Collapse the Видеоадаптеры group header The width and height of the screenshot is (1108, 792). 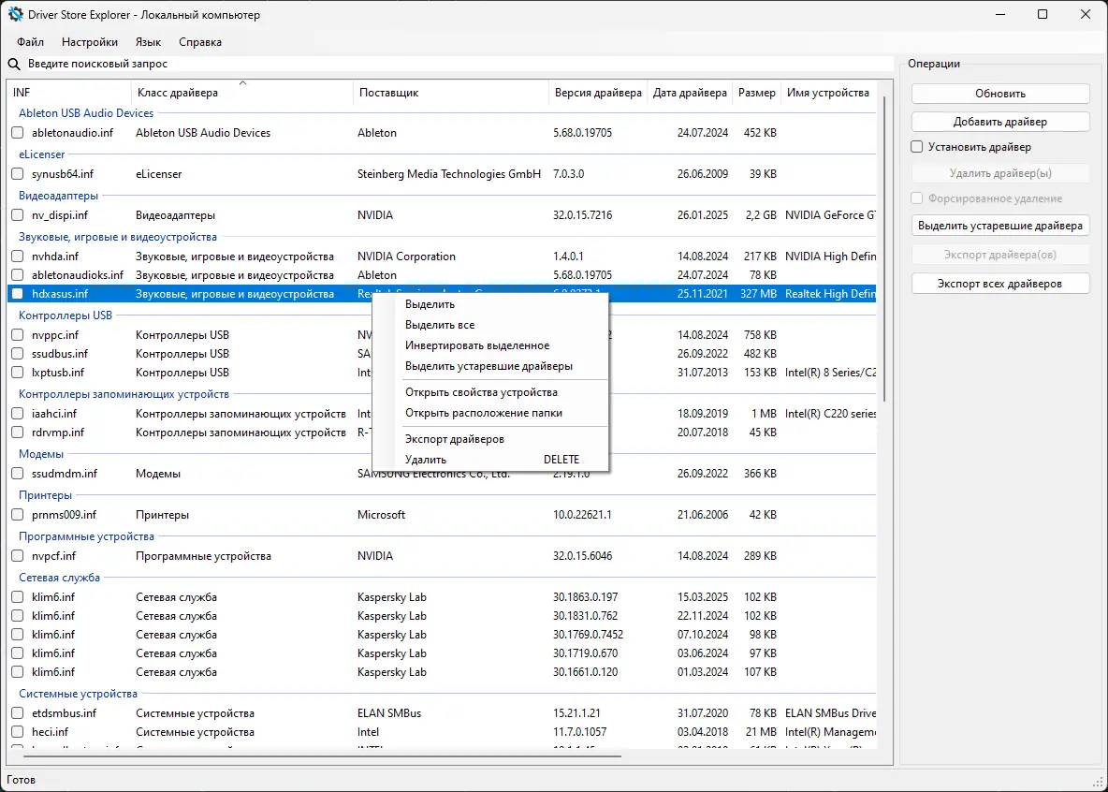click(x=59, y=195)
